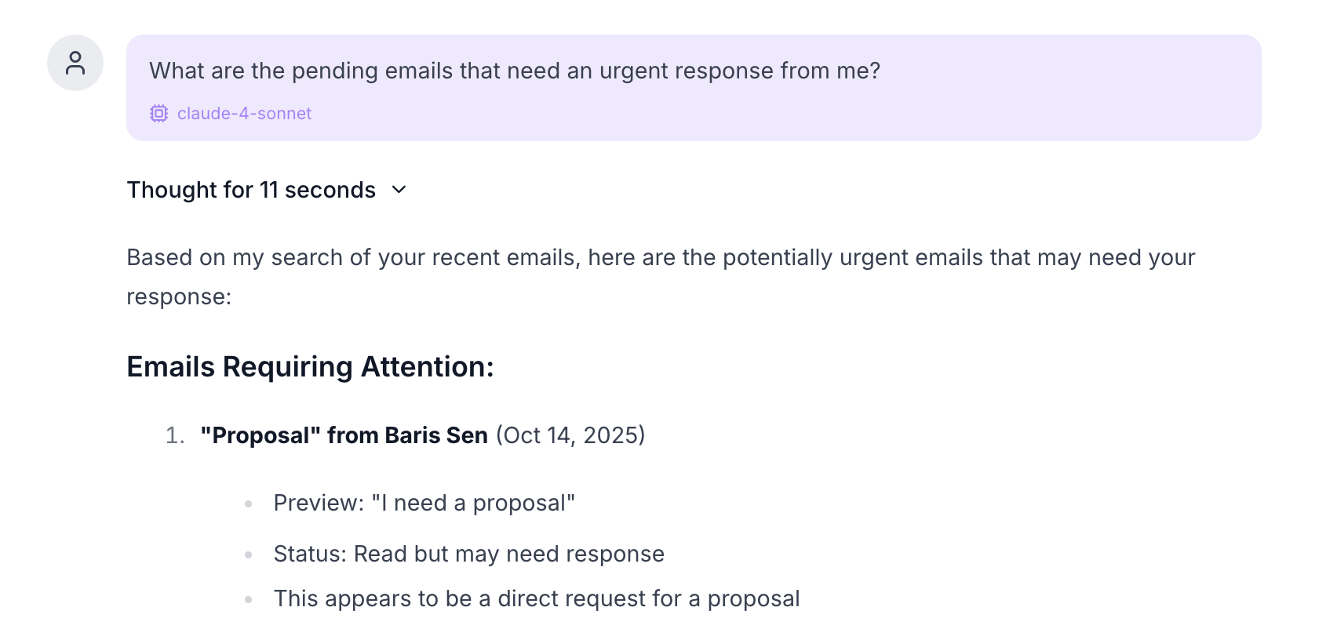Click the "Emails Requiring Attention:" heading
Viewport: 1337px width, 640px height.
point(310,367)
